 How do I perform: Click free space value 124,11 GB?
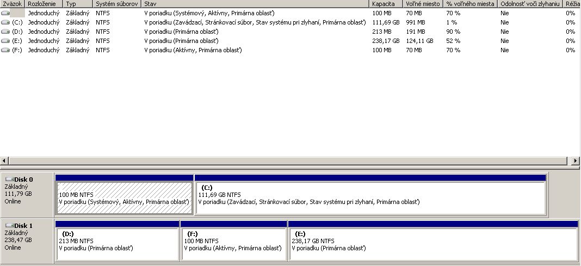coord(419,41)
